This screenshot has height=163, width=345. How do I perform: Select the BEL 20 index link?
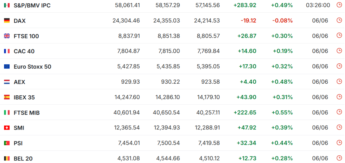pos(23,158)
